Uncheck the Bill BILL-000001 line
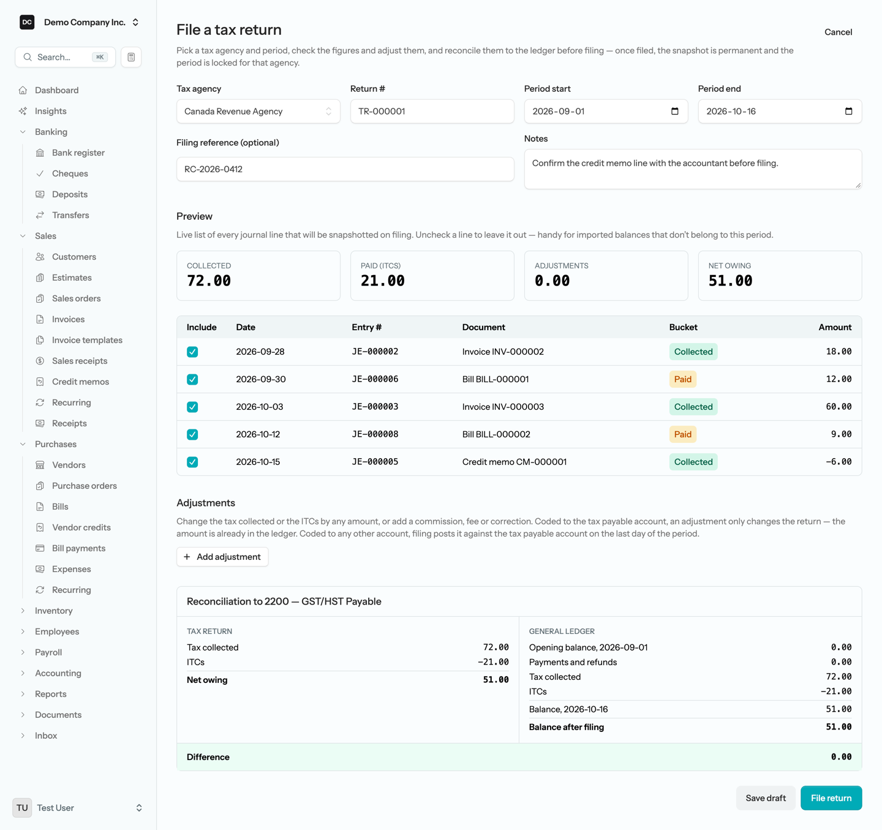Viewport: 882px width, 830px height. point(192,379)
